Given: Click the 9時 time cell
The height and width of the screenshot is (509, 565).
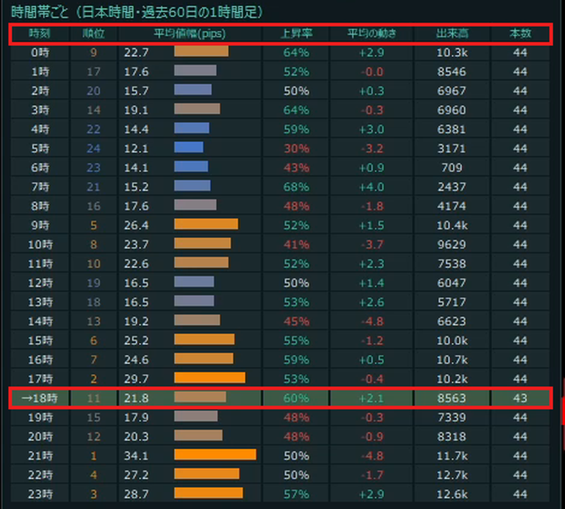Looking at the screenshot, I should tap(40, 225).
